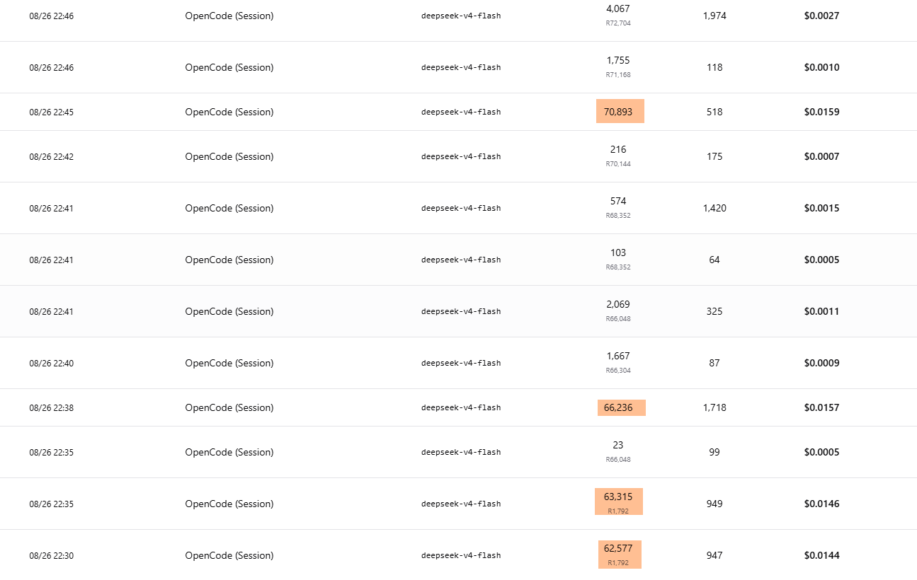Select the highlighted 63,315 token cell

click(x=618, y=501)
